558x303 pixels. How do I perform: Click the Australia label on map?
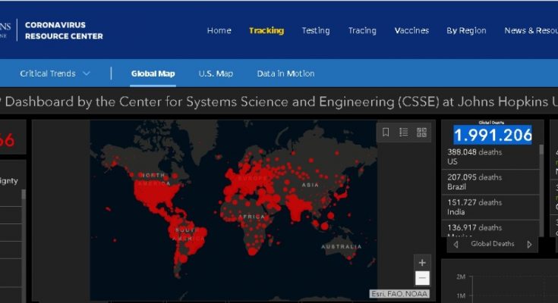342,246
